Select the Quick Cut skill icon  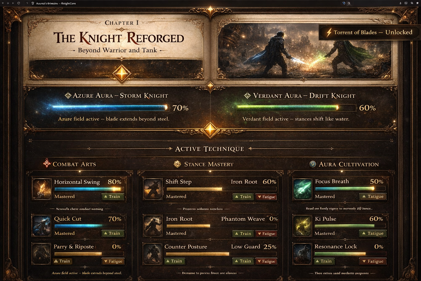point(42,226)
